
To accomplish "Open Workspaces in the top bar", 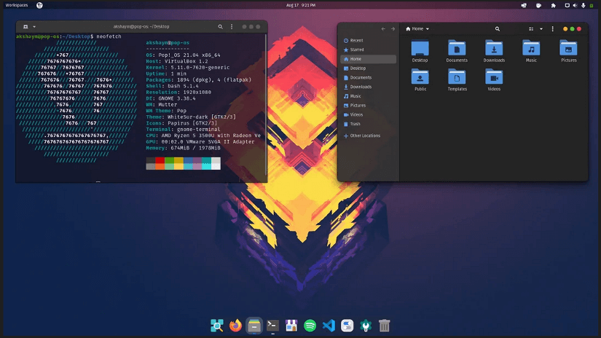I will point(17,5).
